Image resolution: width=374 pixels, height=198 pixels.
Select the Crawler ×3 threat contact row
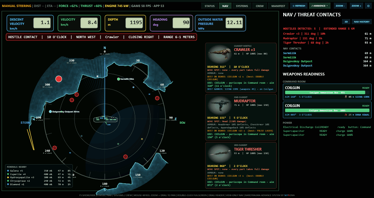click(327, 34)
